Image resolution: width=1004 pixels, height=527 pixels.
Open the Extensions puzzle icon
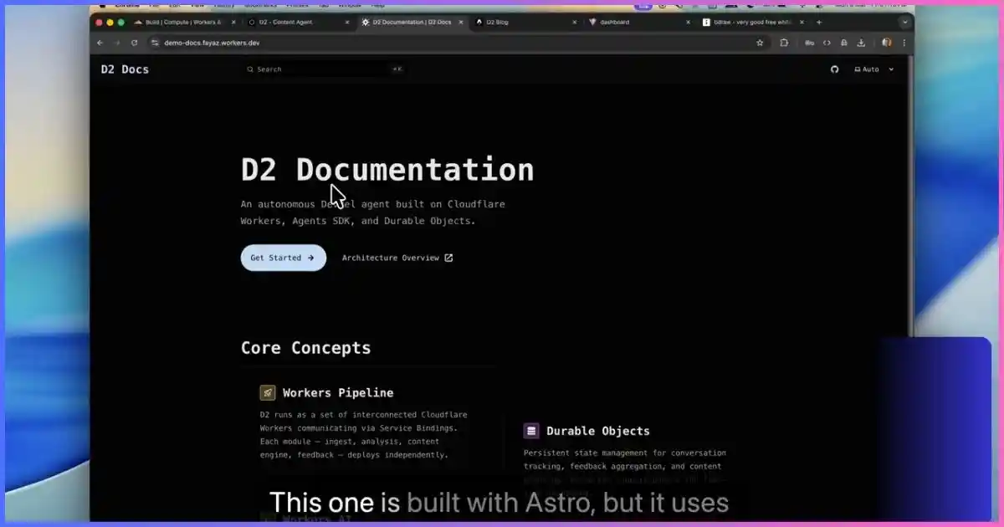pos(784,43)
